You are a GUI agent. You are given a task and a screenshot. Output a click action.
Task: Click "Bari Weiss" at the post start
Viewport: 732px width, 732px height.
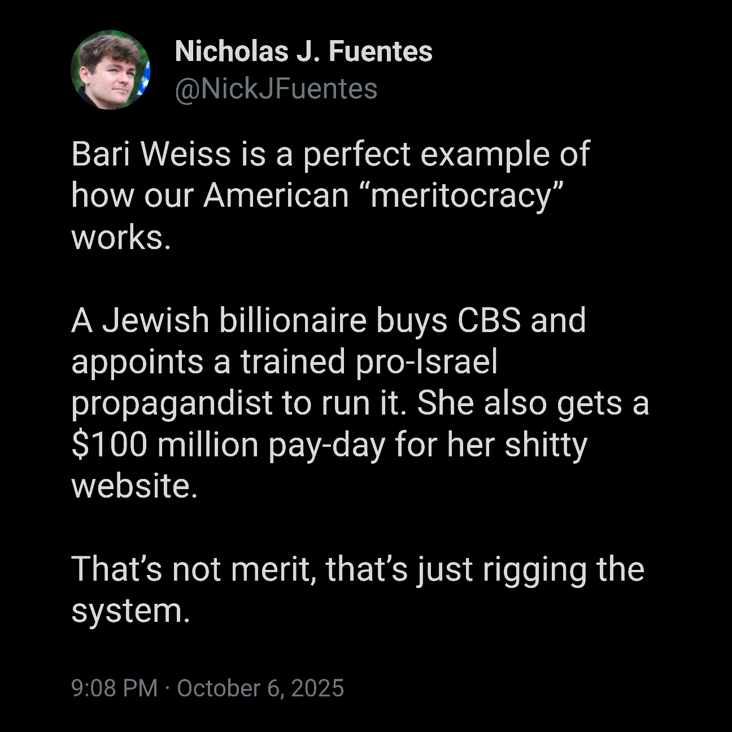[151, 154]
